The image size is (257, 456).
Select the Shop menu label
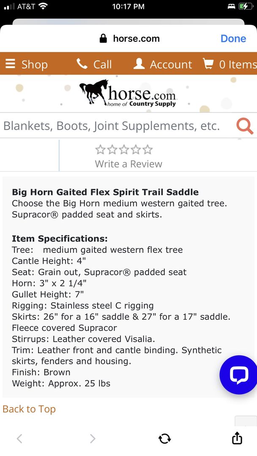pos(35,64)
